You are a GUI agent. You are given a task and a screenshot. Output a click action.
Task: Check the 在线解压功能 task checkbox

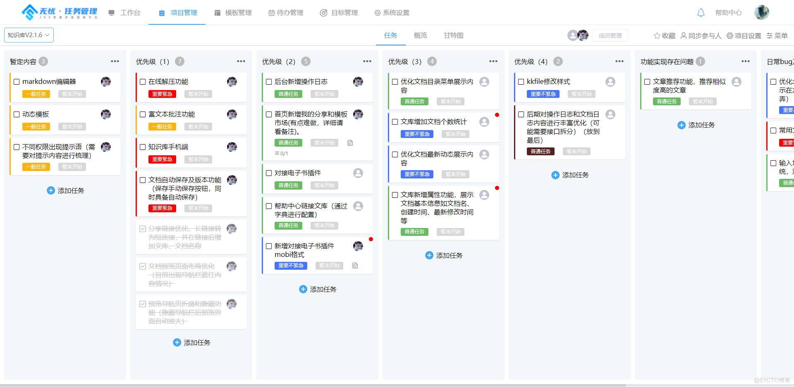[x=143, y=81]
